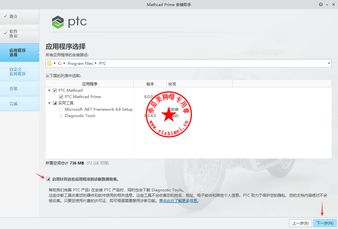Expand the PTC path segment arrow

pyautogui.click(x=96, y=63)
